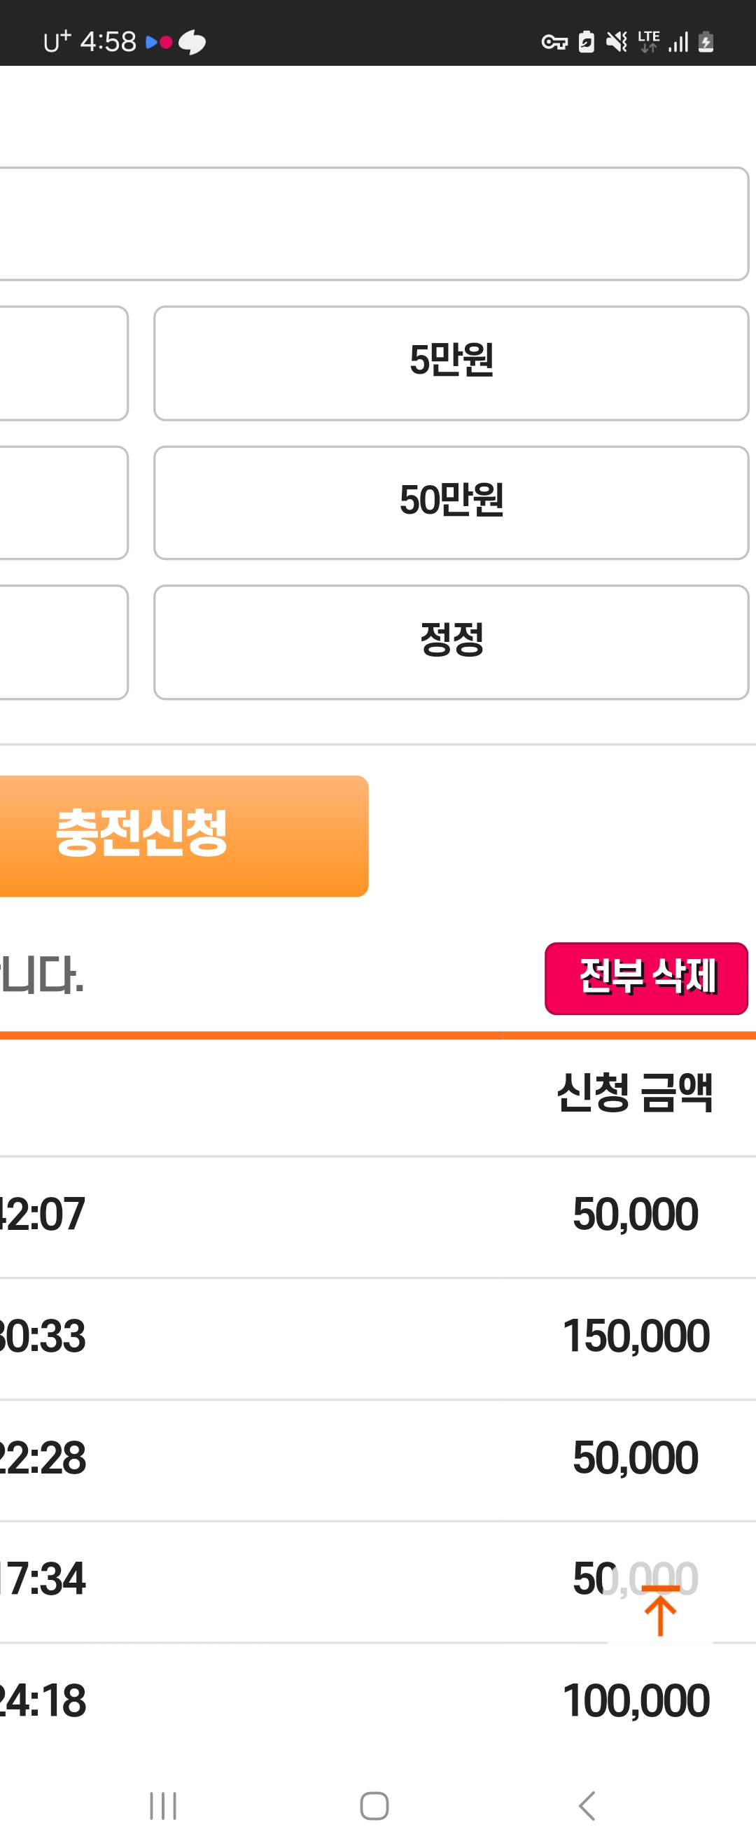This screenshot has width=756, height=1848.
Task: Select the row showing 150,000
Action: point(378,1336)
